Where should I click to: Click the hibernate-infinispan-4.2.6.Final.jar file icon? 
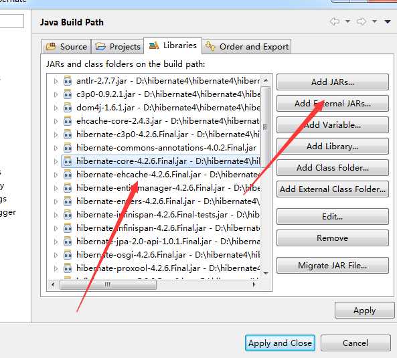pyautogui.click(x=68, y=228)
